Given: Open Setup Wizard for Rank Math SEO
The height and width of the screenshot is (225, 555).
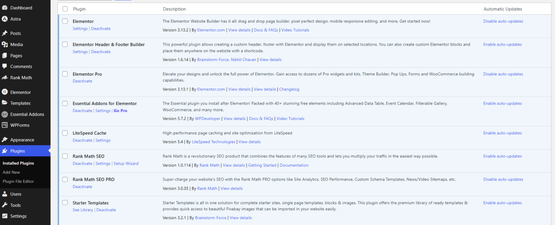Looking at the screenshot, I should coord(126,164).
